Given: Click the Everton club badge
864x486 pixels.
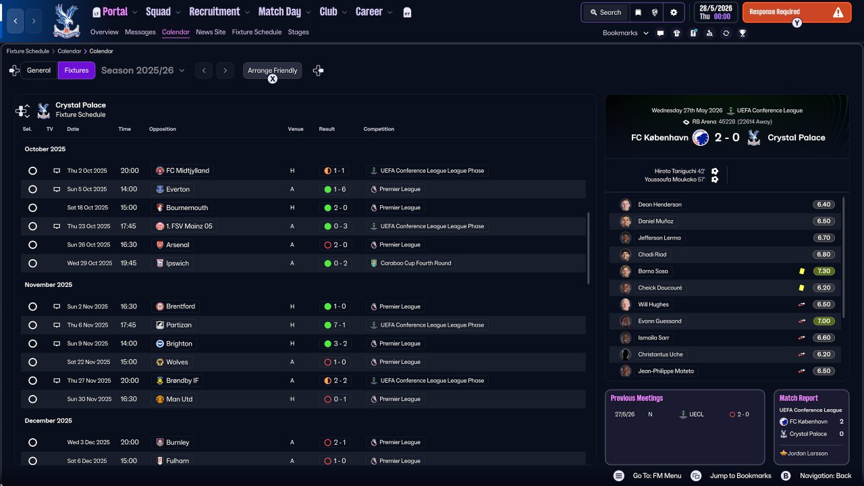Looking at the screenshot, I should pyautogui.click(x=160, y=189).
